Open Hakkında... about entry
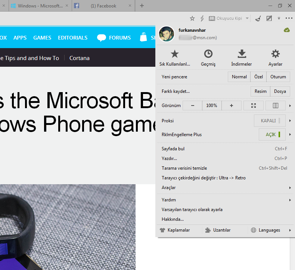Image resolution: width=295 pixels, height=270 pixels. click(224, 219)
